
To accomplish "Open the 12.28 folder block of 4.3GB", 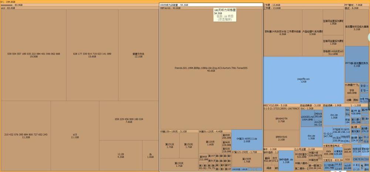I will (121, 155).
